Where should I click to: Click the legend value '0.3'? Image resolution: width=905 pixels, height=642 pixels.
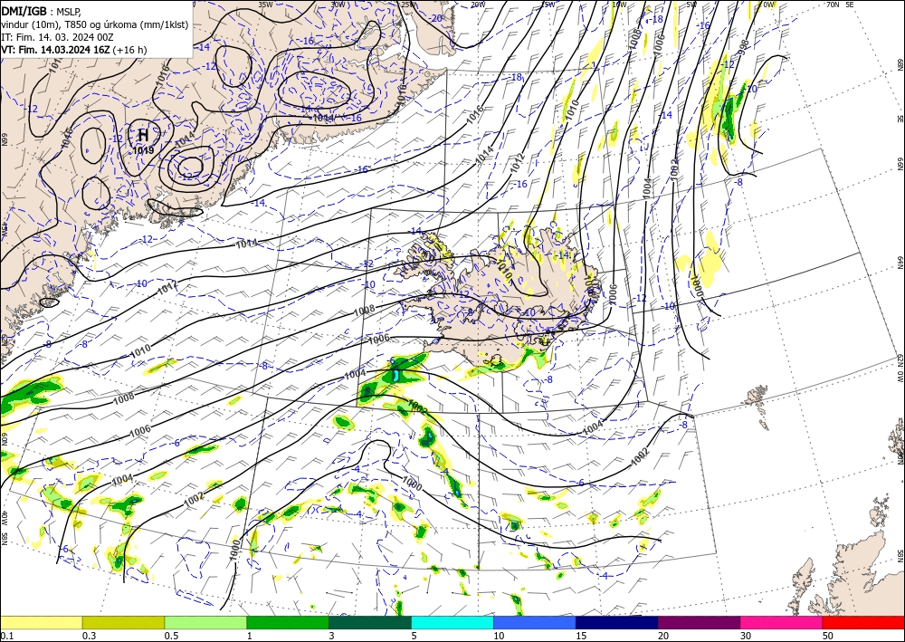click(x=89, y=636)
